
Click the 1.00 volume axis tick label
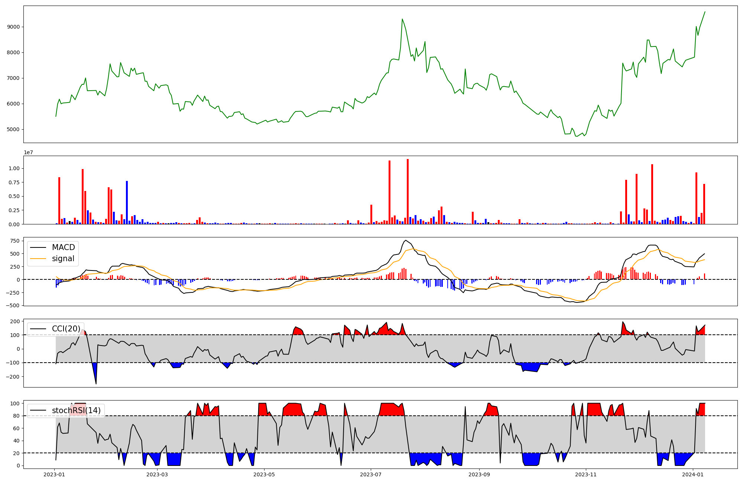point(14,169)
